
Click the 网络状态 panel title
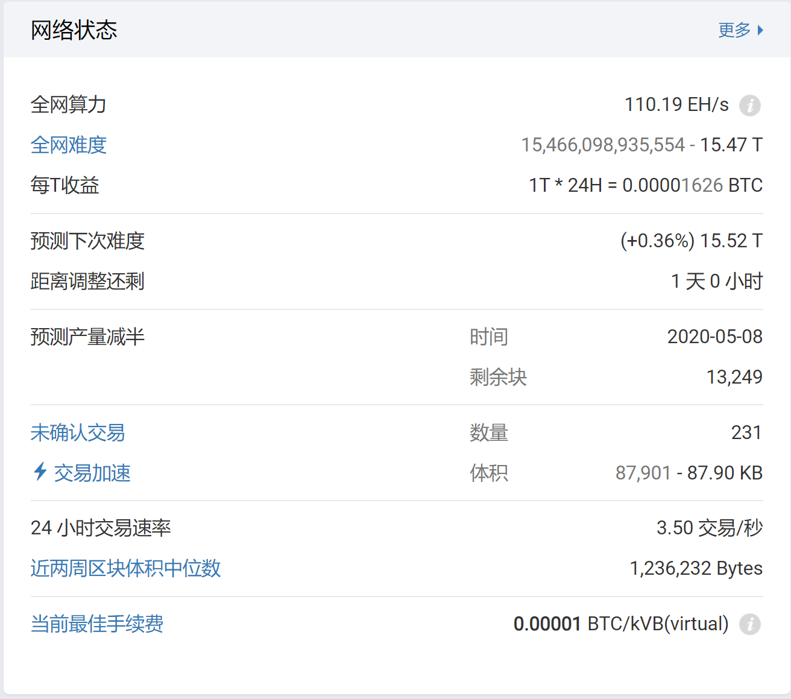click(74, 30)
